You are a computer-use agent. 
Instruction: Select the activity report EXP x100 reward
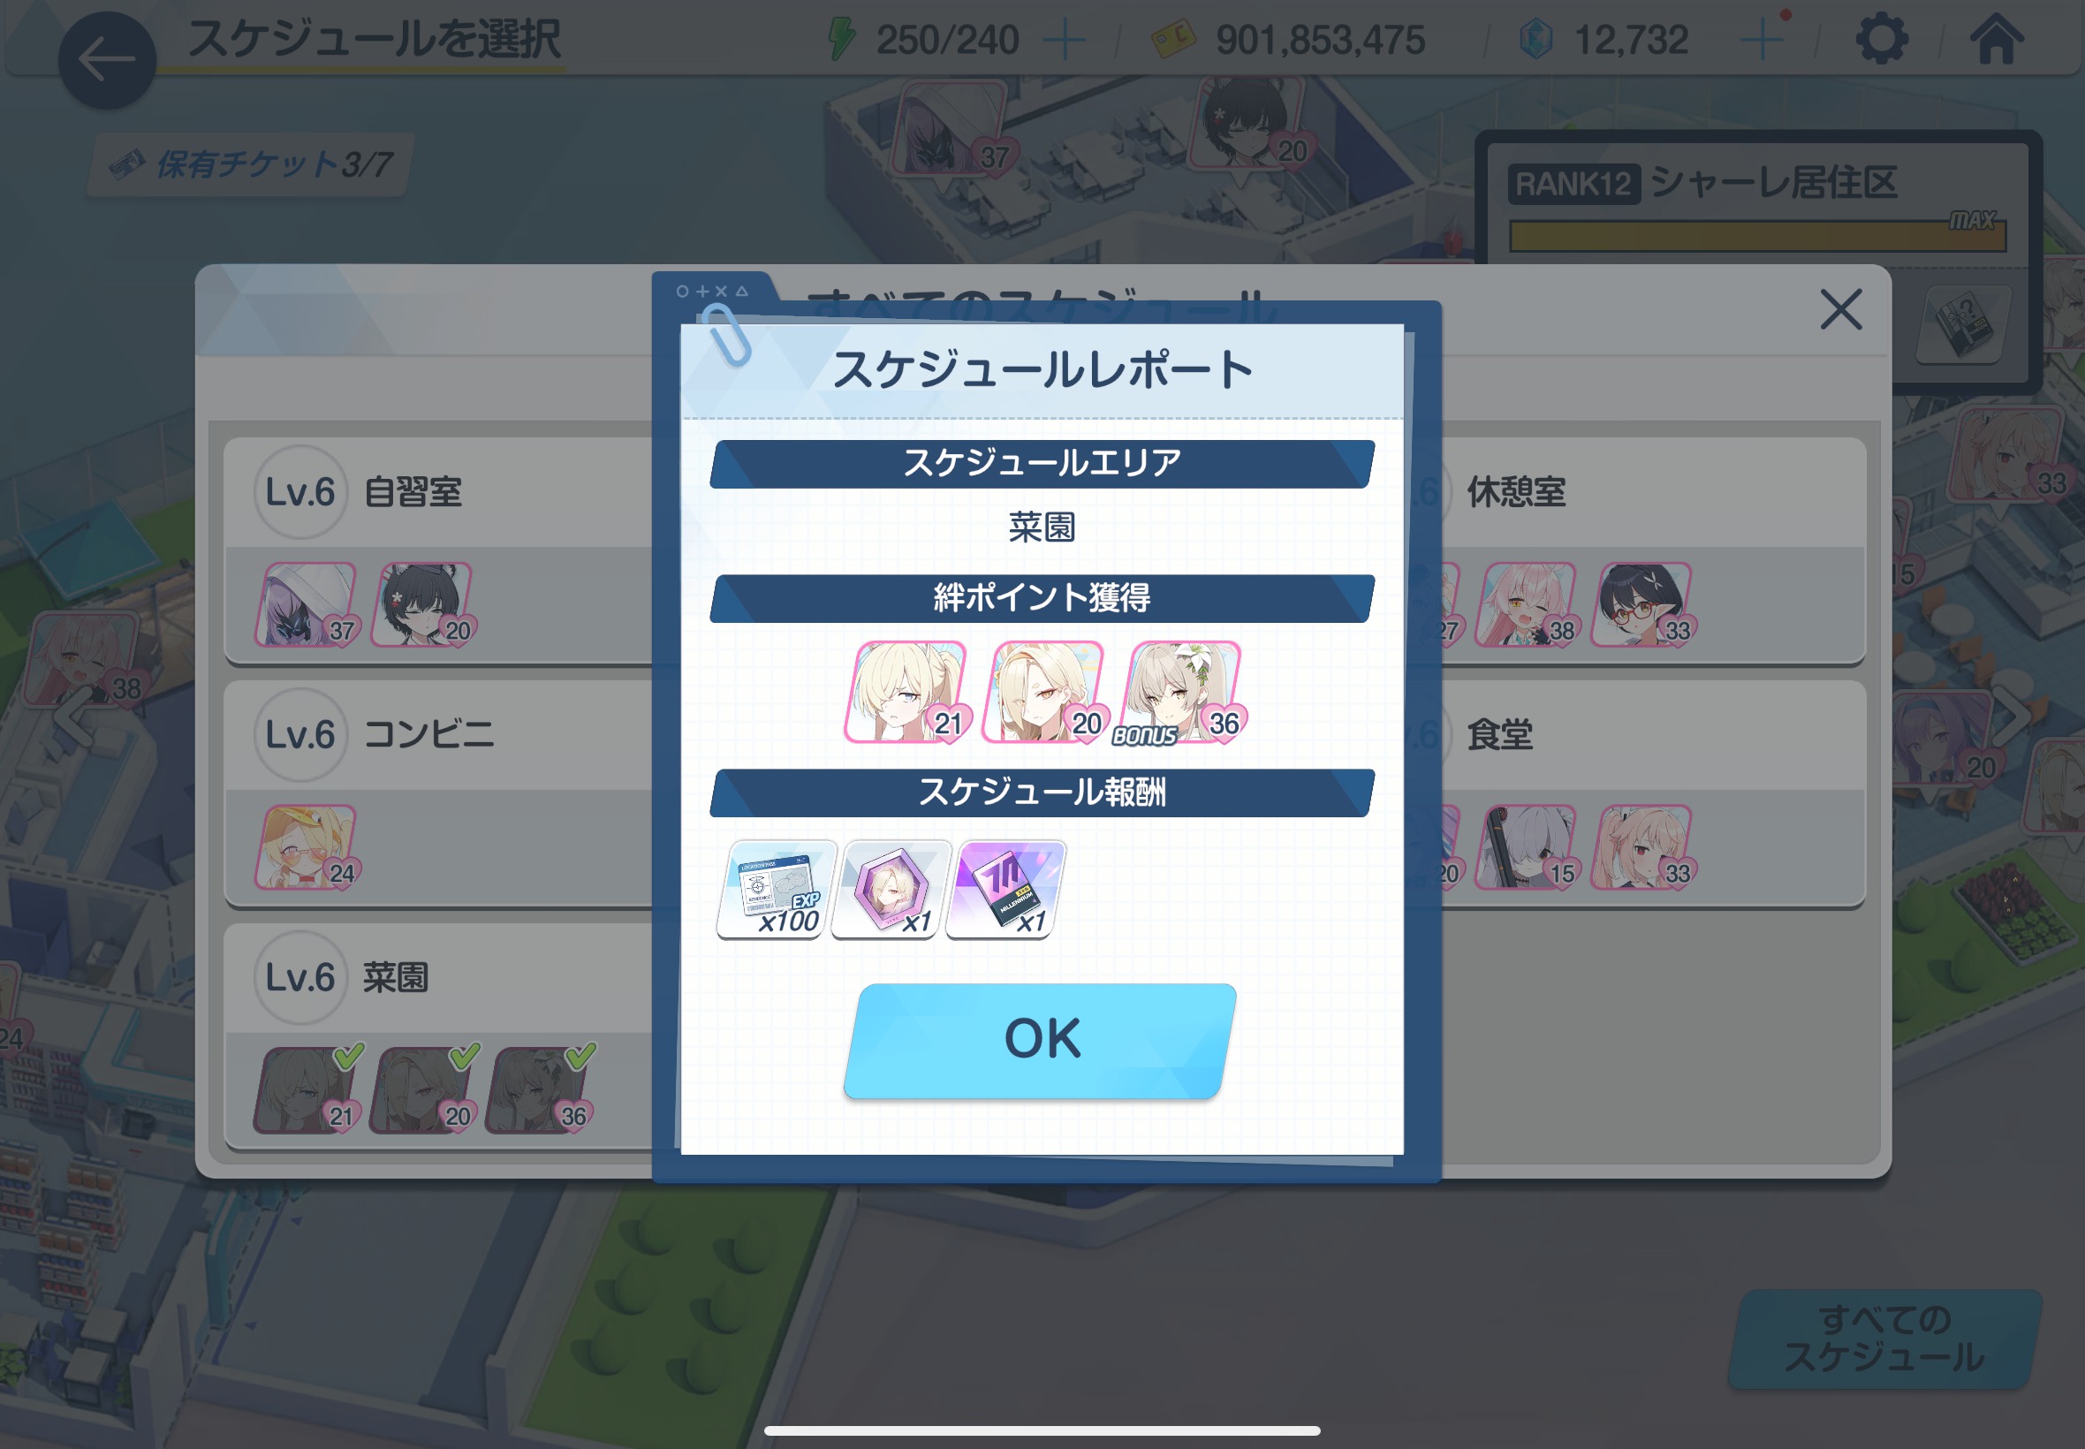pos(776,889)
